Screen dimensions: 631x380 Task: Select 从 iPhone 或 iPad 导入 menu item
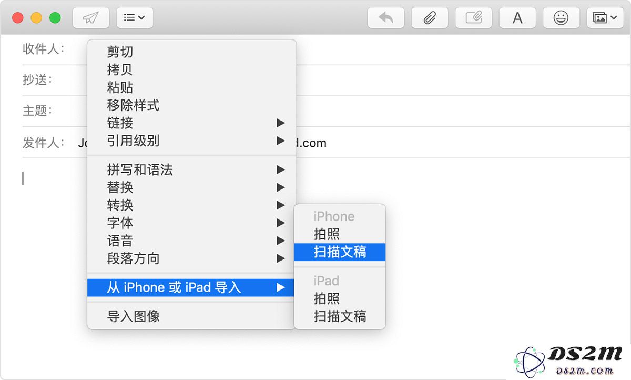[191, 287]
